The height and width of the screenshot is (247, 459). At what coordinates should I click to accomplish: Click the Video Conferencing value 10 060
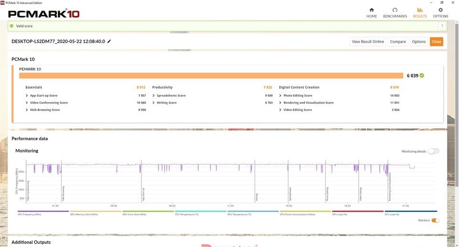[x=141, y=103]
